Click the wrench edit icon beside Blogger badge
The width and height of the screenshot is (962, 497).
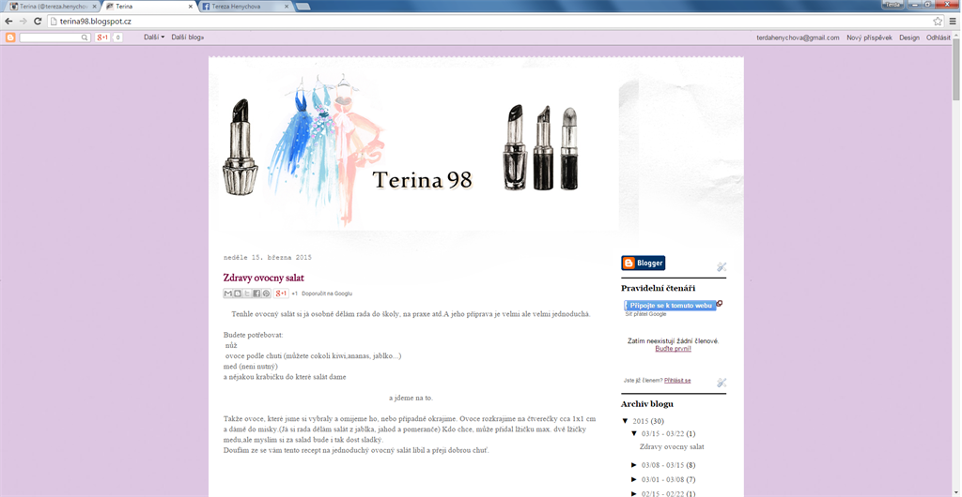pyautogui.click(x=721, y=266)
